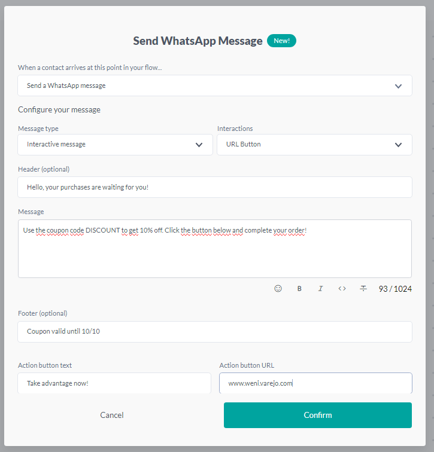This screenshot has height=452, width=434.
Task: Click the Footer field containing 'Coupon valid until 10/10'
Action: coord(214,332)
